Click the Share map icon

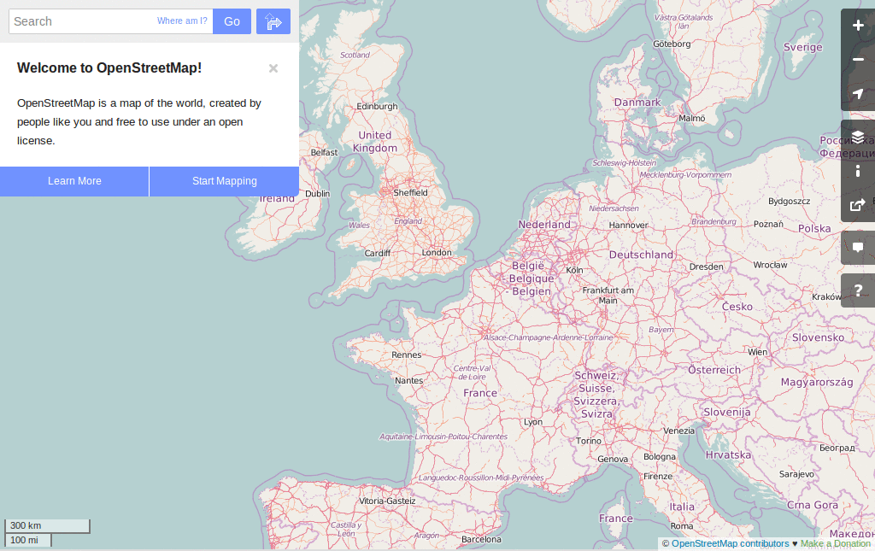pos(857,205)
